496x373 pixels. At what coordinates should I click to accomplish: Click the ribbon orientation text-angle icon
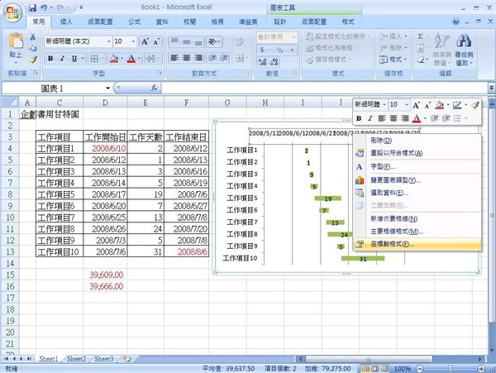[x=214, y=41]
